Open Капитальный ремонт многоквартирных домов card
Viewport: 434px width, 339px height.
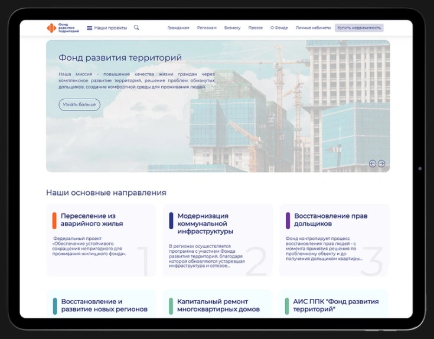217,304
